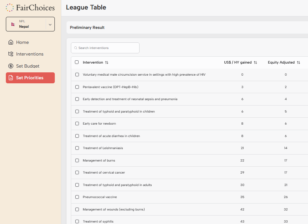Open the Interventions menu item
The width and height of the screenshot is (308, 224).
[30, 54]
